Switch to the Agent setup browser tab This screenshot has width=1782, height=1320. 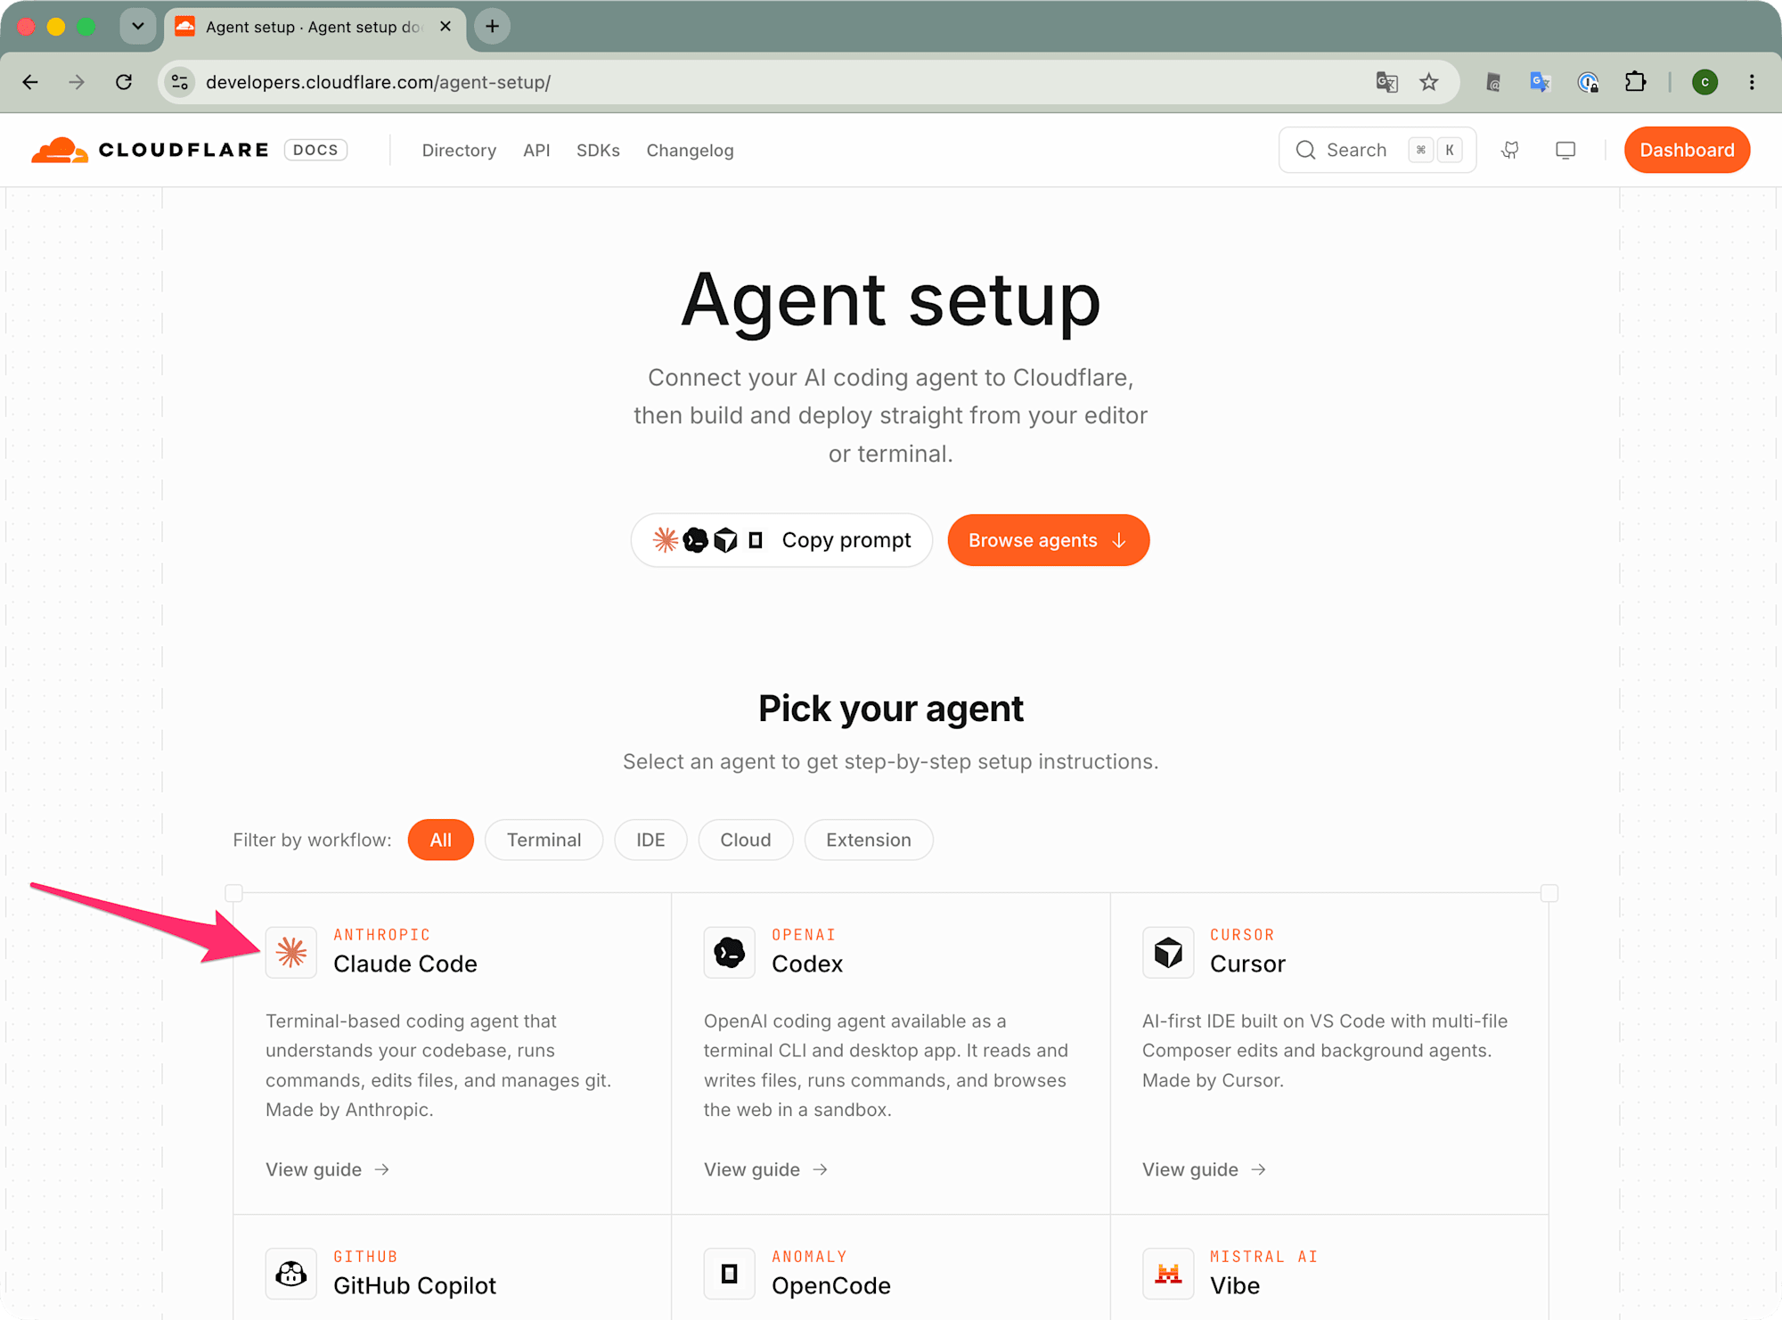point(315,27)
